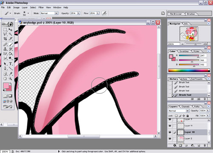The height and width of the screenshot is (153, 213).
Task: Swap foreground and background colors
Action: pos(11,84)
